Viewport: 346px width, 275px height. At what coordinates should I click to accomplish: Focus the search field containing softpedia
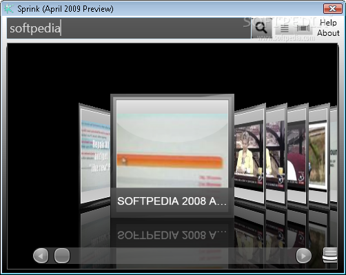[129, 28]
